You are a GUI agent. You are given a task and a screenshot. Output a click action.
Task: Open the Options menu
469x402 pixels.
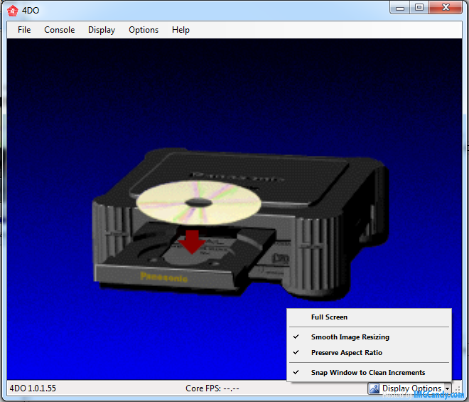tap(144, 30)
